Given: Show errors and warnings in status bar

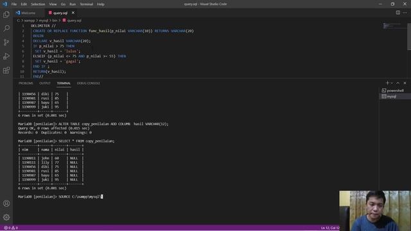Looking at the screenshot, I should coord(11,228).
